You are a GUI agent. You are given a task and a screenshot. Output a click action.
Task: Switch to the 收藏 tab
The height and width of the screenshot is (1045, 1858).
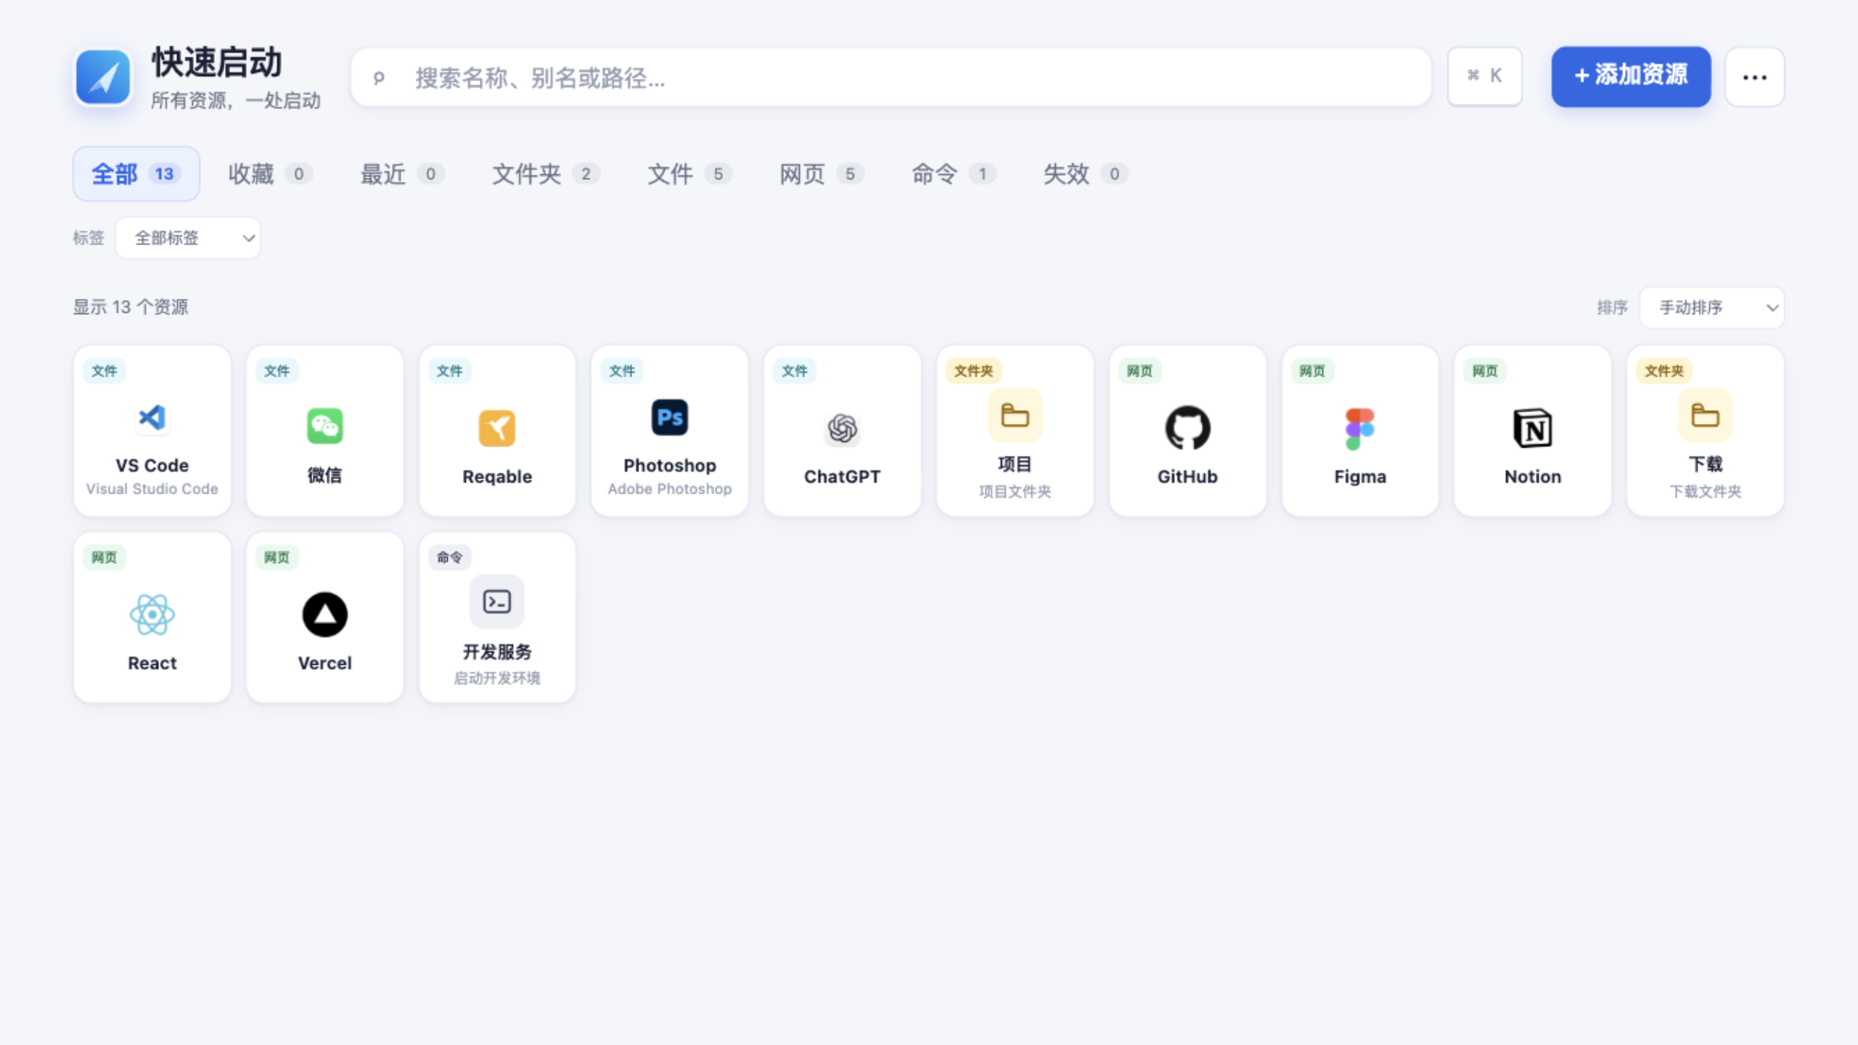coord(270,174)
